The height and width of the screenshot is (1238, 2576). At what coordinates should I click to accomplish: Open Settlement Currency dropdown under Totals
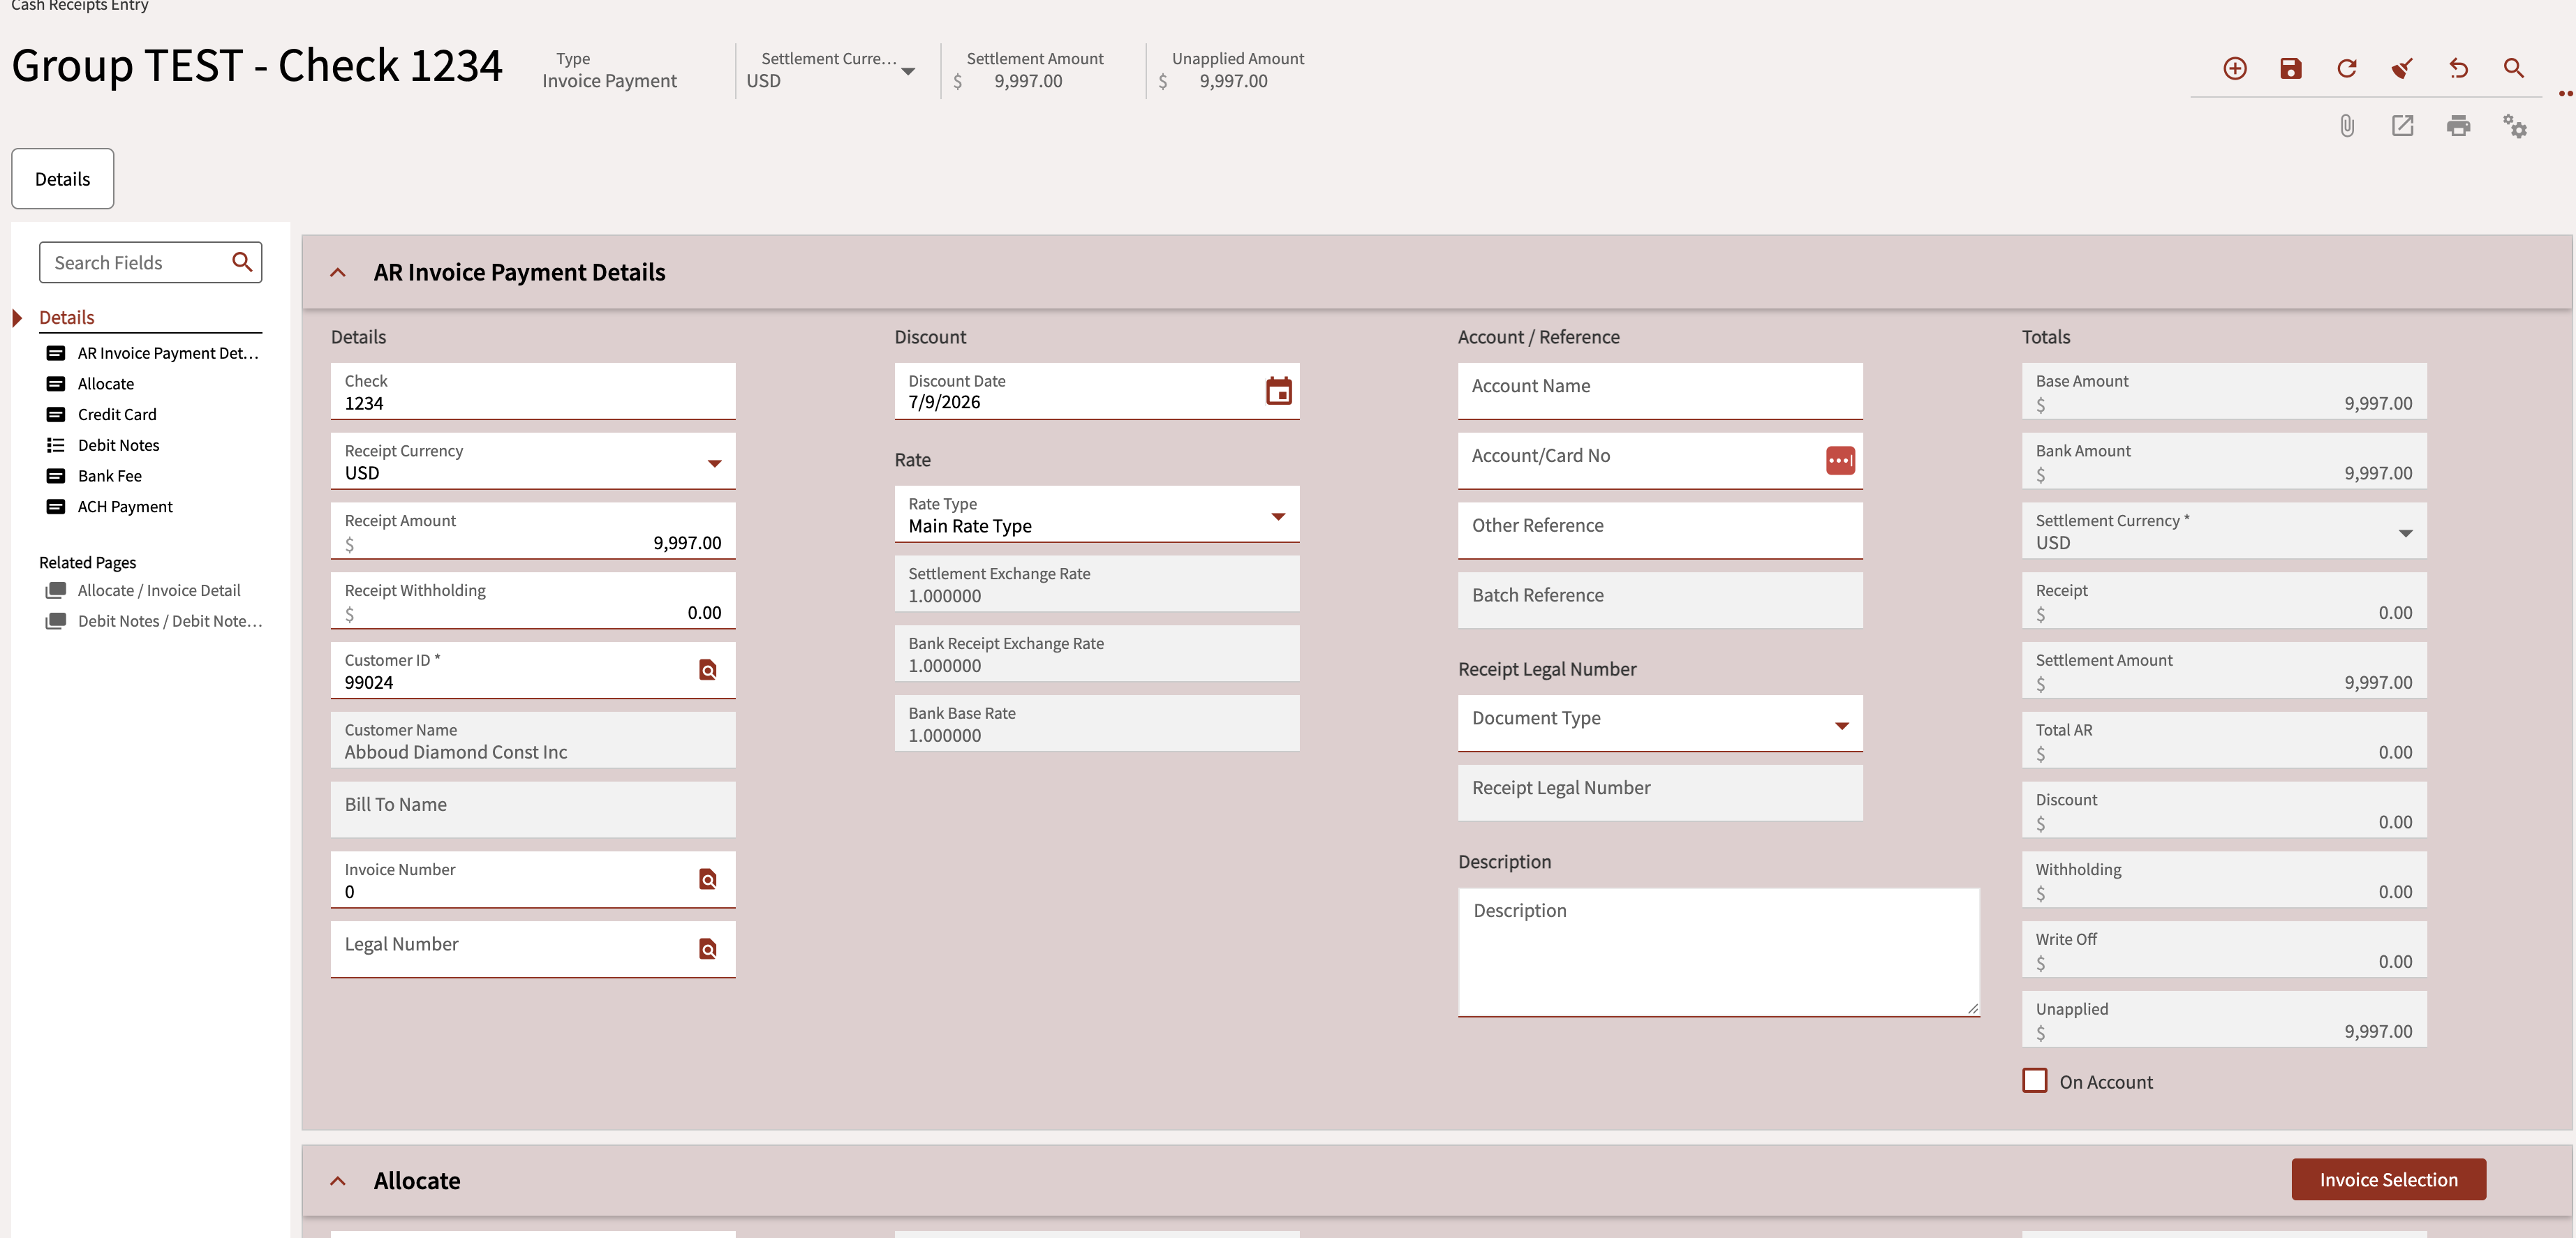pos(2406,533)
